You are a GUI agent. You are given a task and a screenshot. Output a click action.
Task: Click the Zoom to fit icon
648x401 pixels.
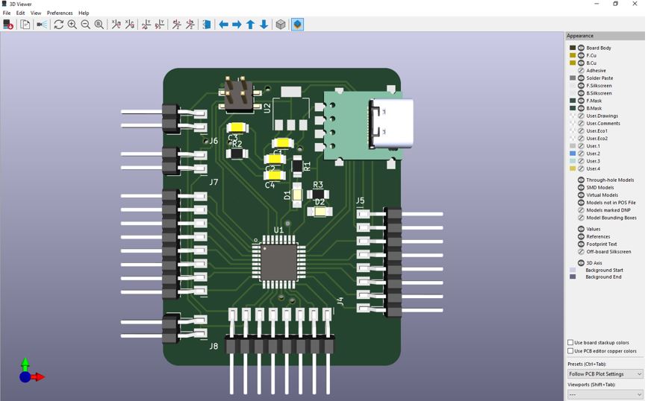(x=99, y=25)
